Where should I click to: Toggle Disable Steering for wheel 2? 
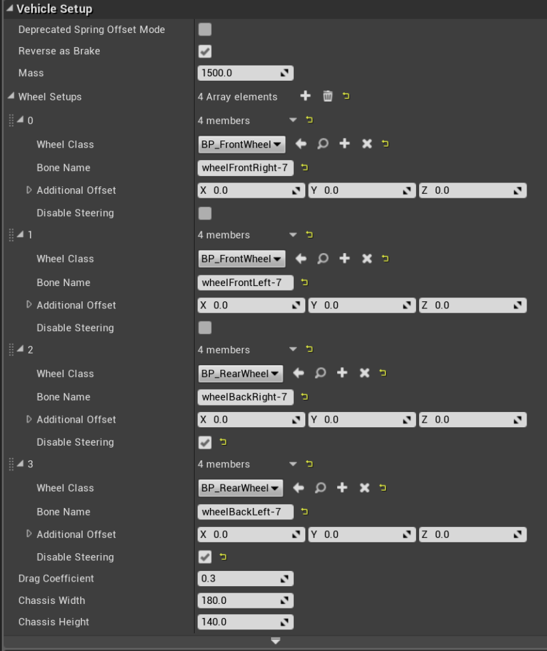point(205,442)
